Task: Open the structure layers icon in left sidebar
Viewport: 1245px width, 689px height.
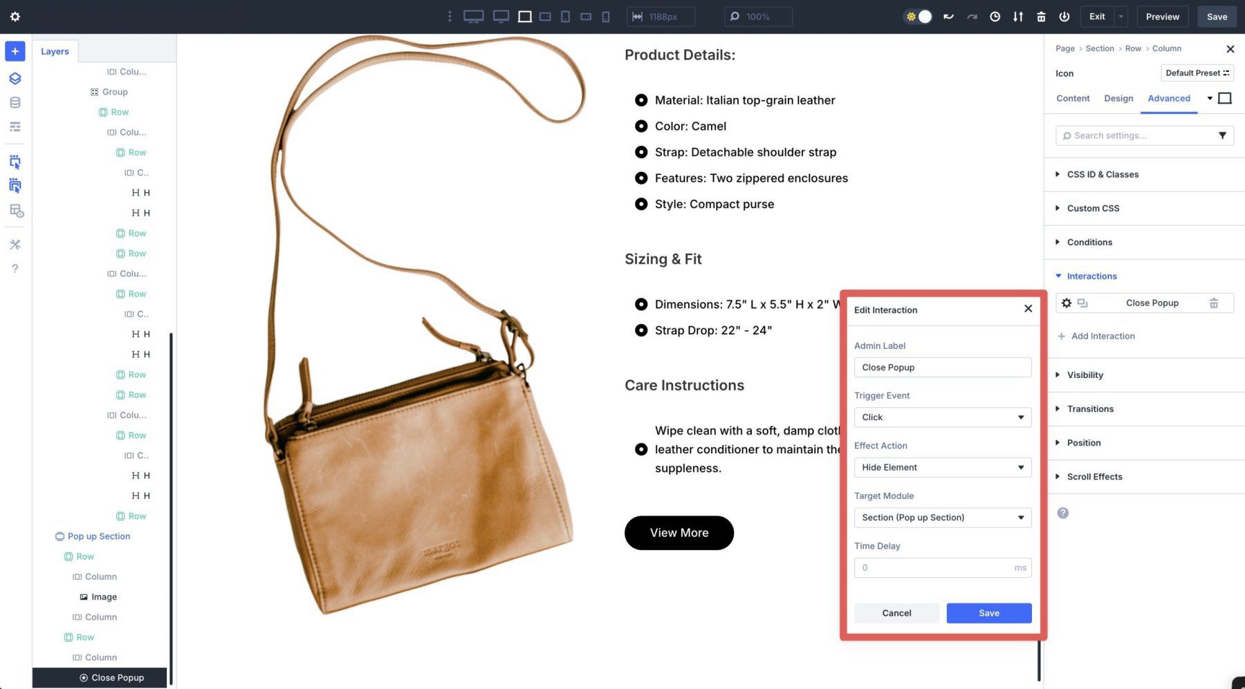Action: click(15, 78)
